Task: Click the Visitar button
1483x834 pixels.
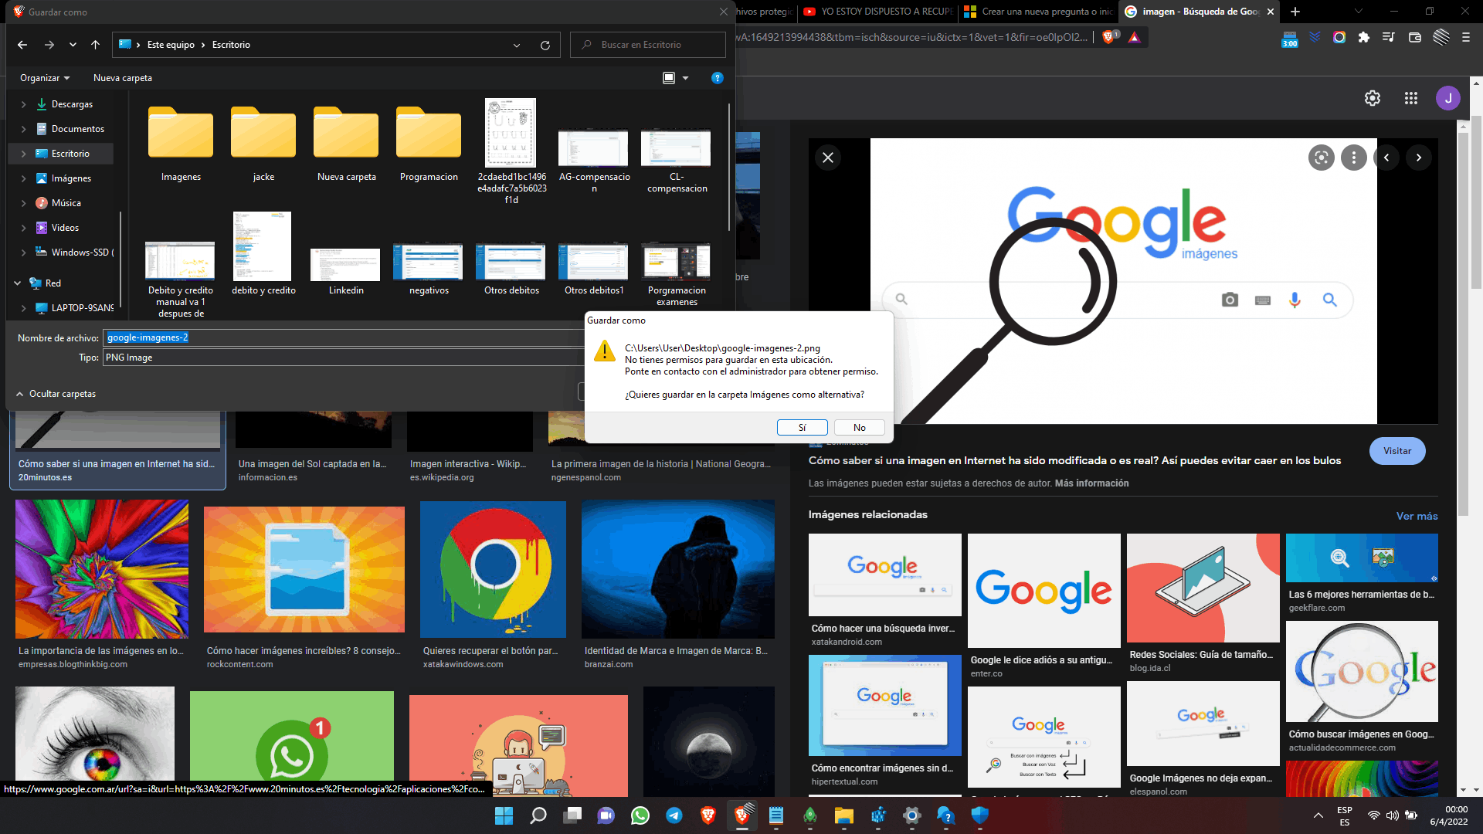Action: click(x=1396, y=451)
